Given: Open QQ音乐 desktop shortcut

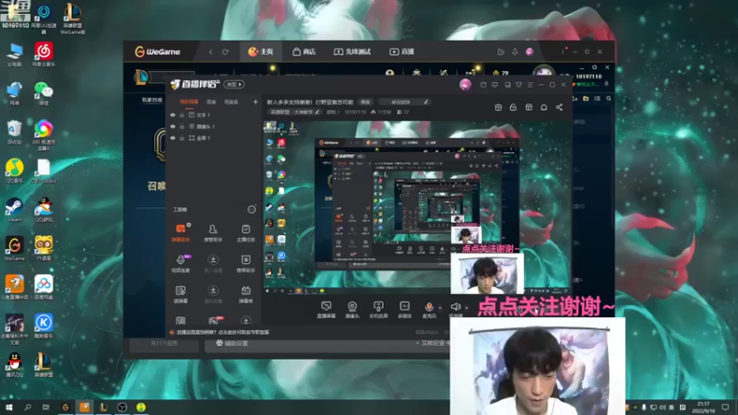Looking at the screenshot, I should pos(15,171).
